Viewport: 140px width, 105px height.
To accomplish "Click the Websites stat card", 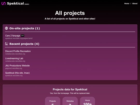I will 70,101.
